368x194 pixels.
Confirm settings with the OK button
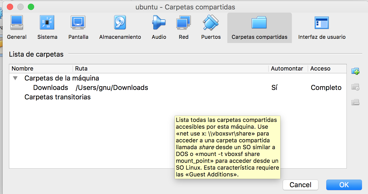click(x=344, y=185)
